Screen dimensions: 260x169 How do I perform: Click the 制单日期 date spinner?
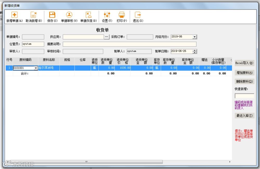click(x=195, y=51)
